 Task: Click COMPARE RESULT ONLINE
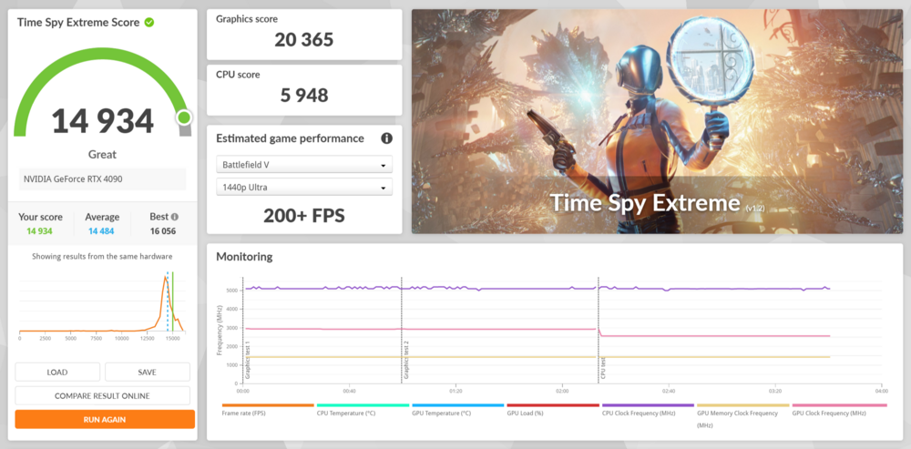pyautogui.click(x=102, y=395)
